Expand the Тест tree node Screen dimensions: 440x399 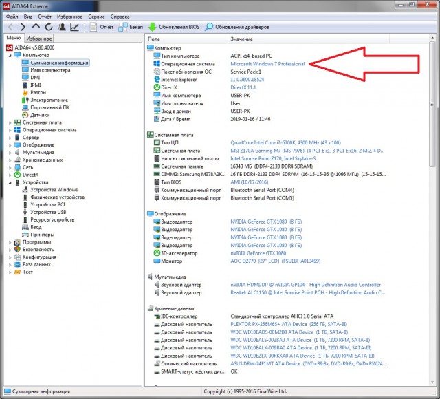10,272
